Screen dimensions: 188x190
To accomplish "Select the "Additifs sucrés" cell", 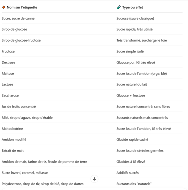I will click(x=128, y=173).
